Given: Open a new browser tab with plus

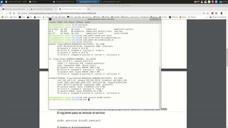Looking at the screenshot, I should click(89, 9).
